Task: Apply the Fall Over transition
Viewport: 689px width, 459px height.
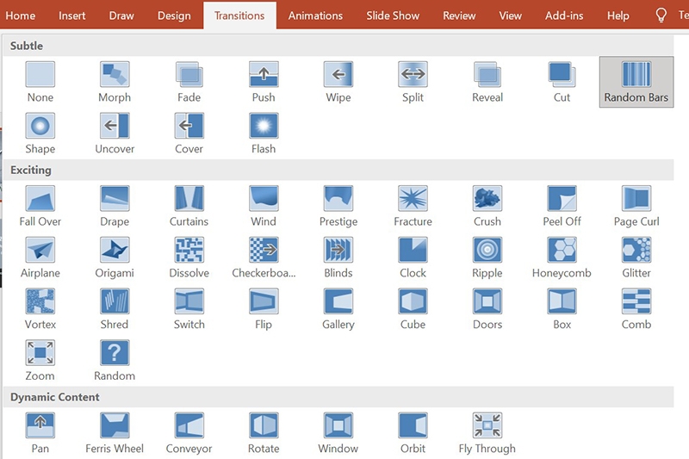Action: pos(40,206)
